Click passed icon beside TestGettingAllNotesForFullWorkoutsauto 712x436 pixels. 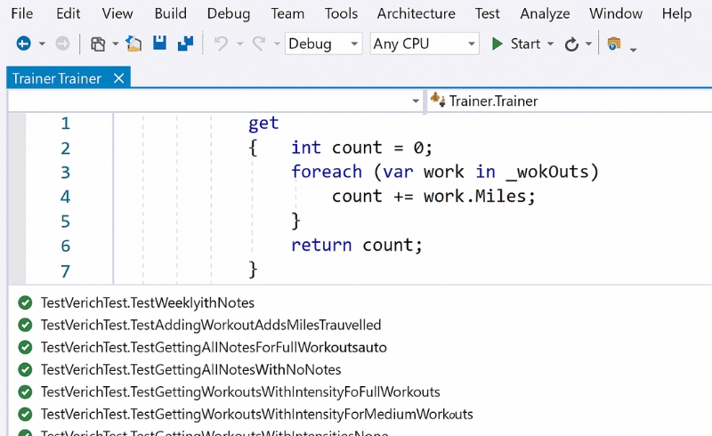tap(25, 347)
